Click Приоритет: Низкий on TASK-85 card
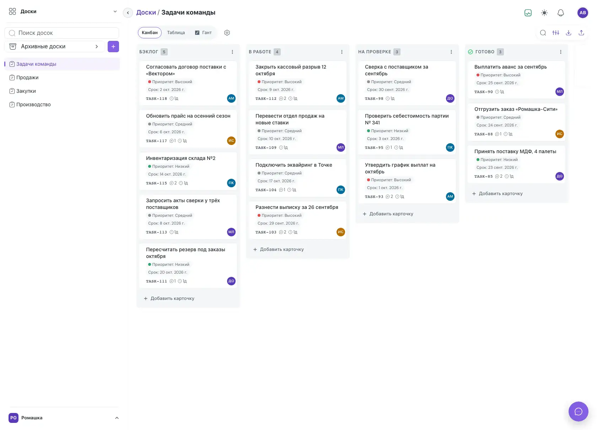The height and width of the screenshot is (430, 597). click(497, 160)
